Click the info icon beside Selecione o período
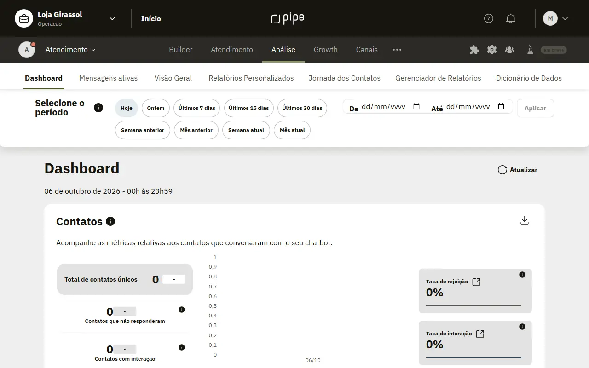This screenshot has width=589, height=368. click(x=98, y=108)
